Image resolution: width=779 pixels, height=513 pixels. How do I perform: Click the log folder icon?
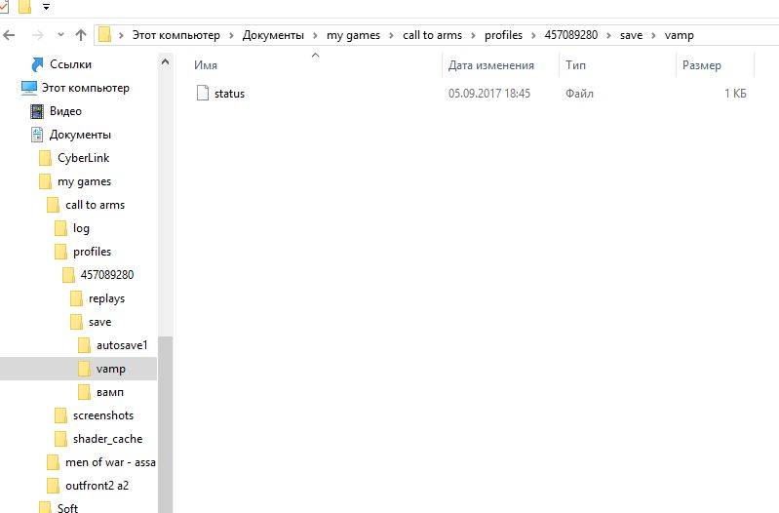pos(60,228)
